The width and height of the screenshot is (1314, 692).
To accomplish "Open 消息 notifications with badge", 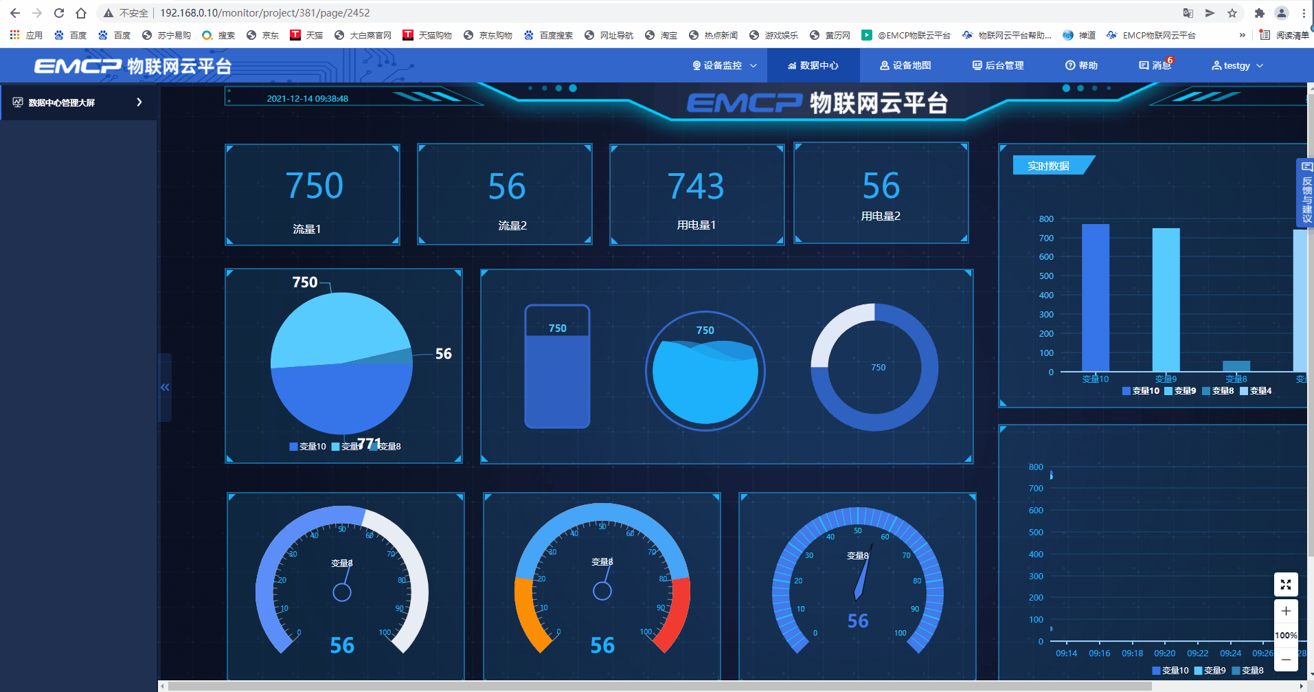I will [x=1156, y=65].
